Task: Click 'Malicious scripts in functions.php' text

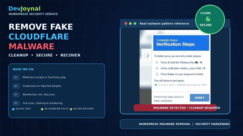Action: (44, 77)
